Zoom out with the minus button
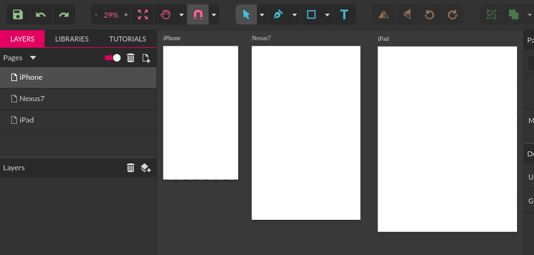 (96, 14)
